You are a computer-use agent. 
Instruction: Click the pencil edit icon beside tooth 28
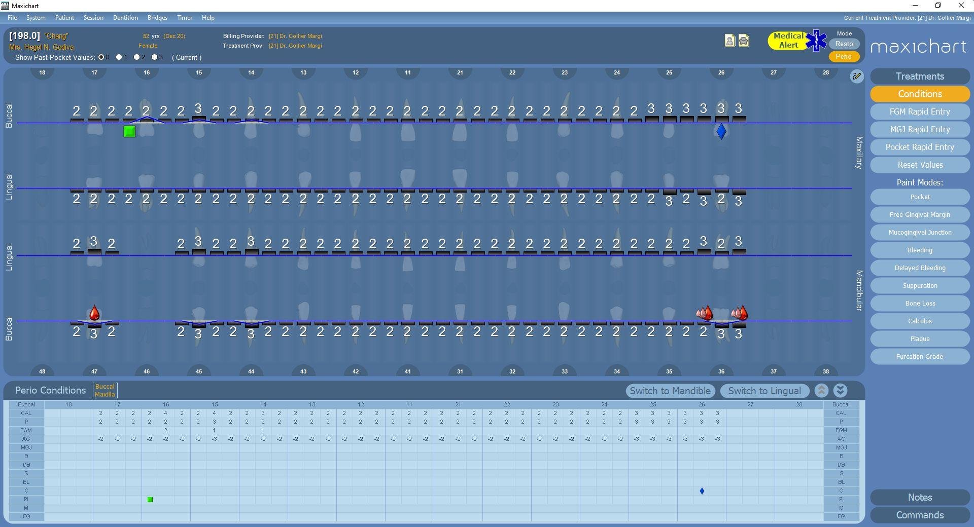pyautogui.click(x=857, y=77)
